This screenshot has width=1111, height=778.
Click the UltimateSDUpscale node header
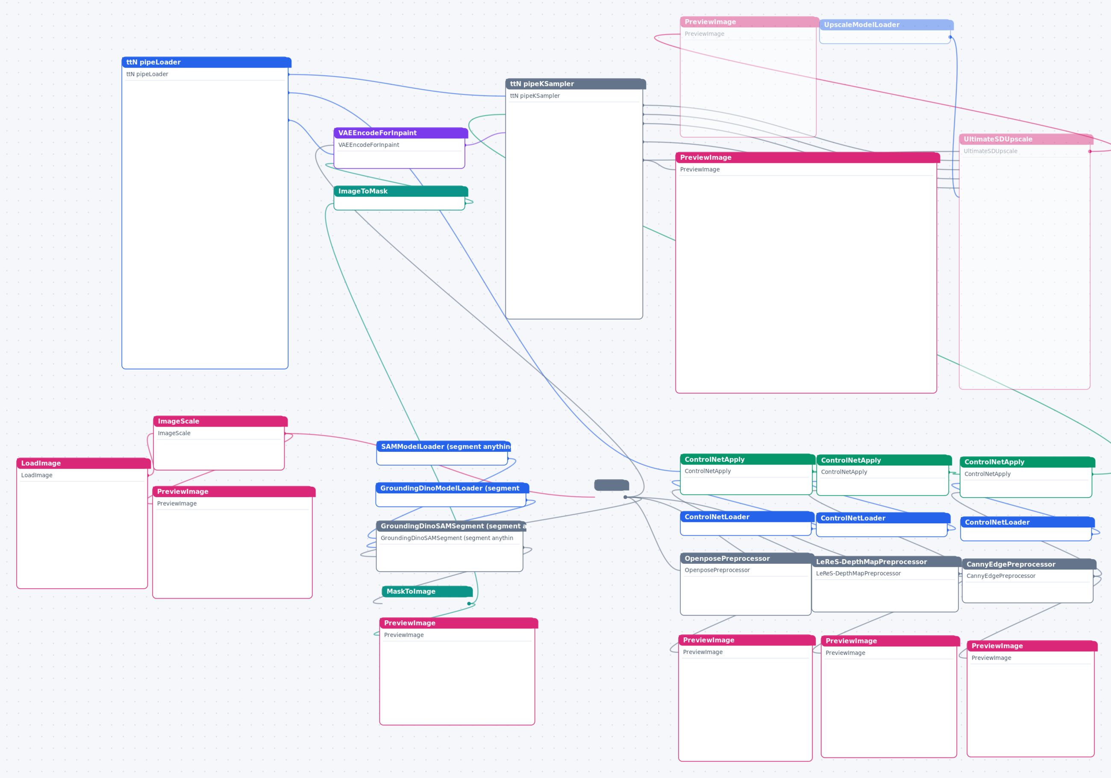[1026, 139]
